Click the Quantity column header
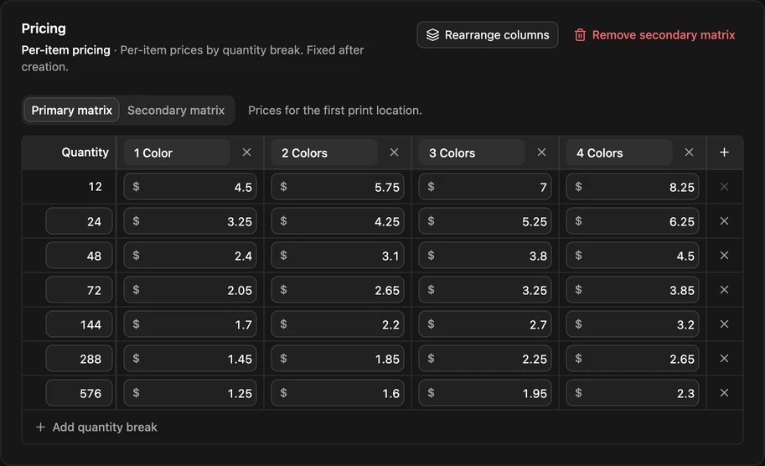The width and height of the screenshot is (765, 466). (85, 153)
